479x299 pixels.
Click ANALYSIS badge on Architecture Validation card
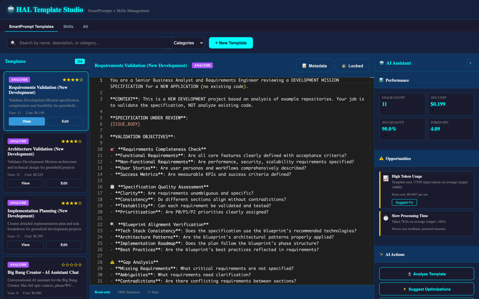click(18, 141)
